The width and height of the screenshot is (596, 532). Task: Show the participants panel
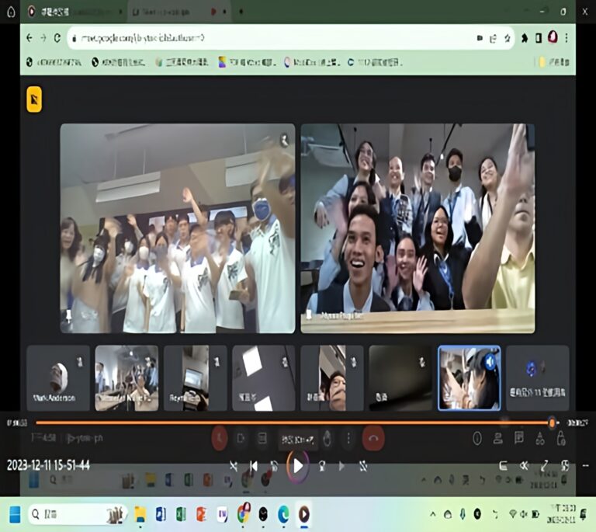498,439
